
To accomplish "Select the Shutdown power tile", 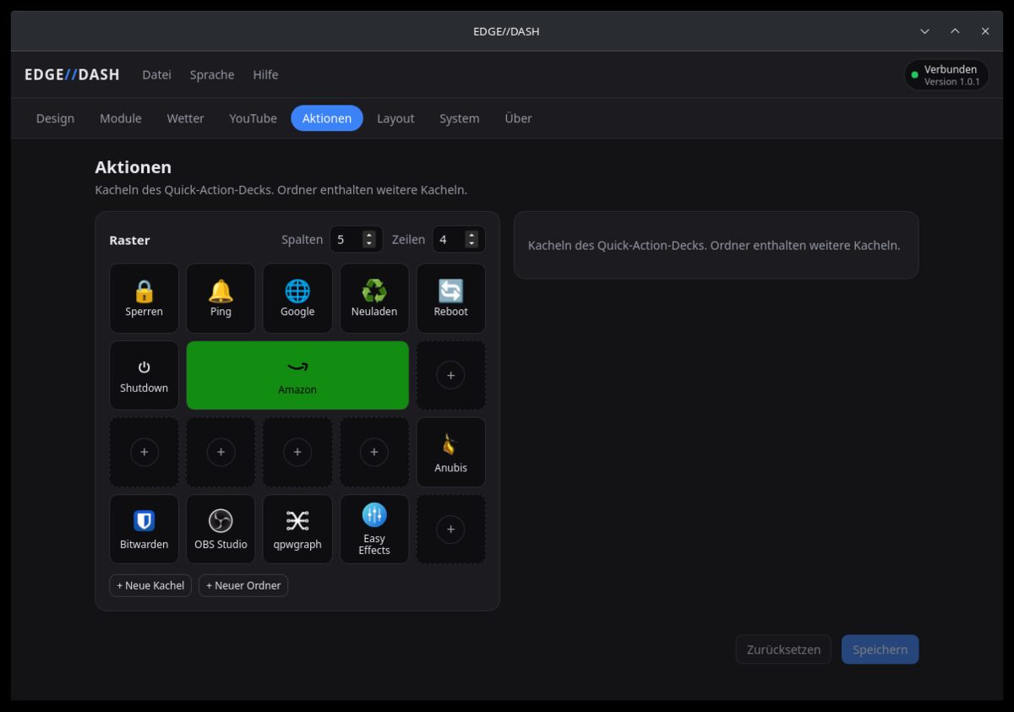I will coord(144,375).
